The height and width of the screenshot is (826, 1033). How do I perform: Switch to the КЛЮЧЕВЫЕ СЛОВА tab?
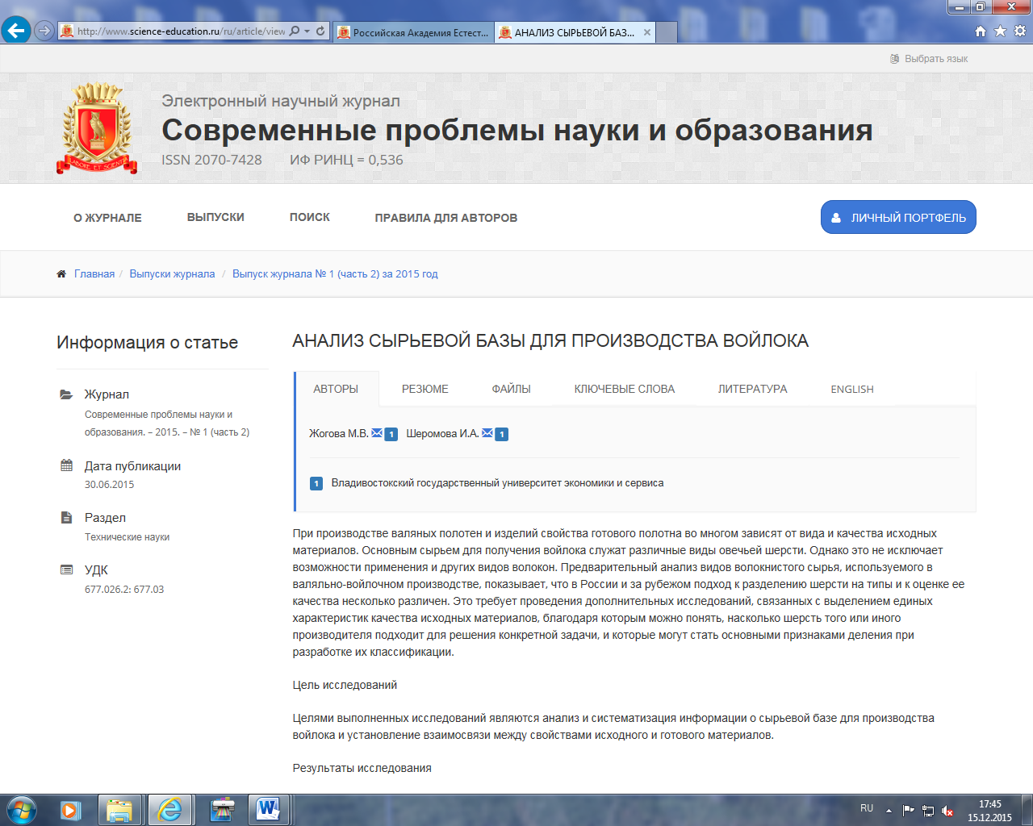tap(624, 389)
